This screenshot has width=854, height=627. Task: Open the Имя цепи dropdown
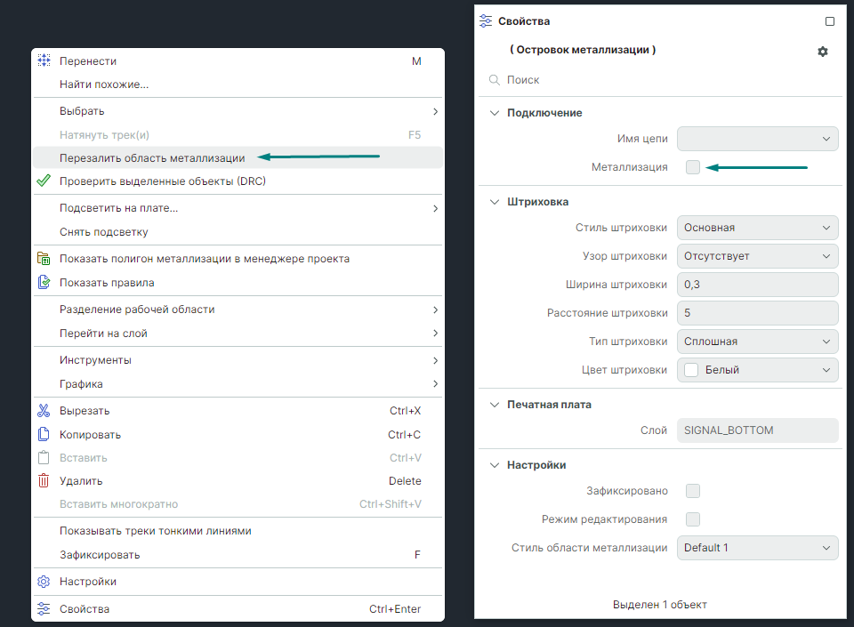(x=757, y=139)
